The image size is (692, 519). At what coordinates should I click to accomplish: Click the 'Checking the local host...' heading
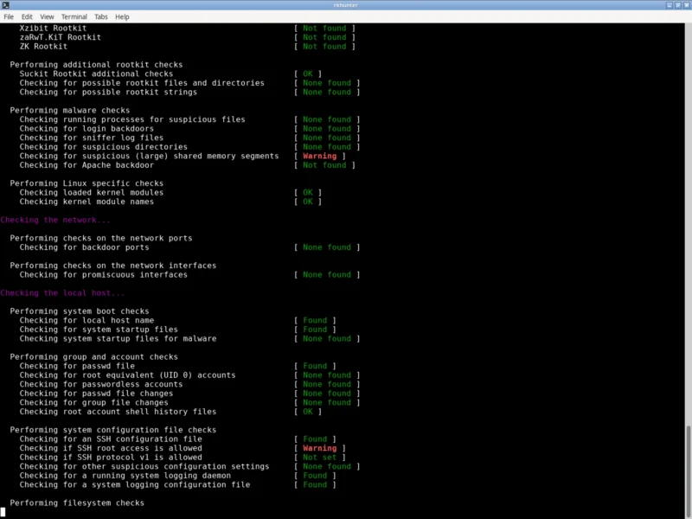(x=62, y=293)
